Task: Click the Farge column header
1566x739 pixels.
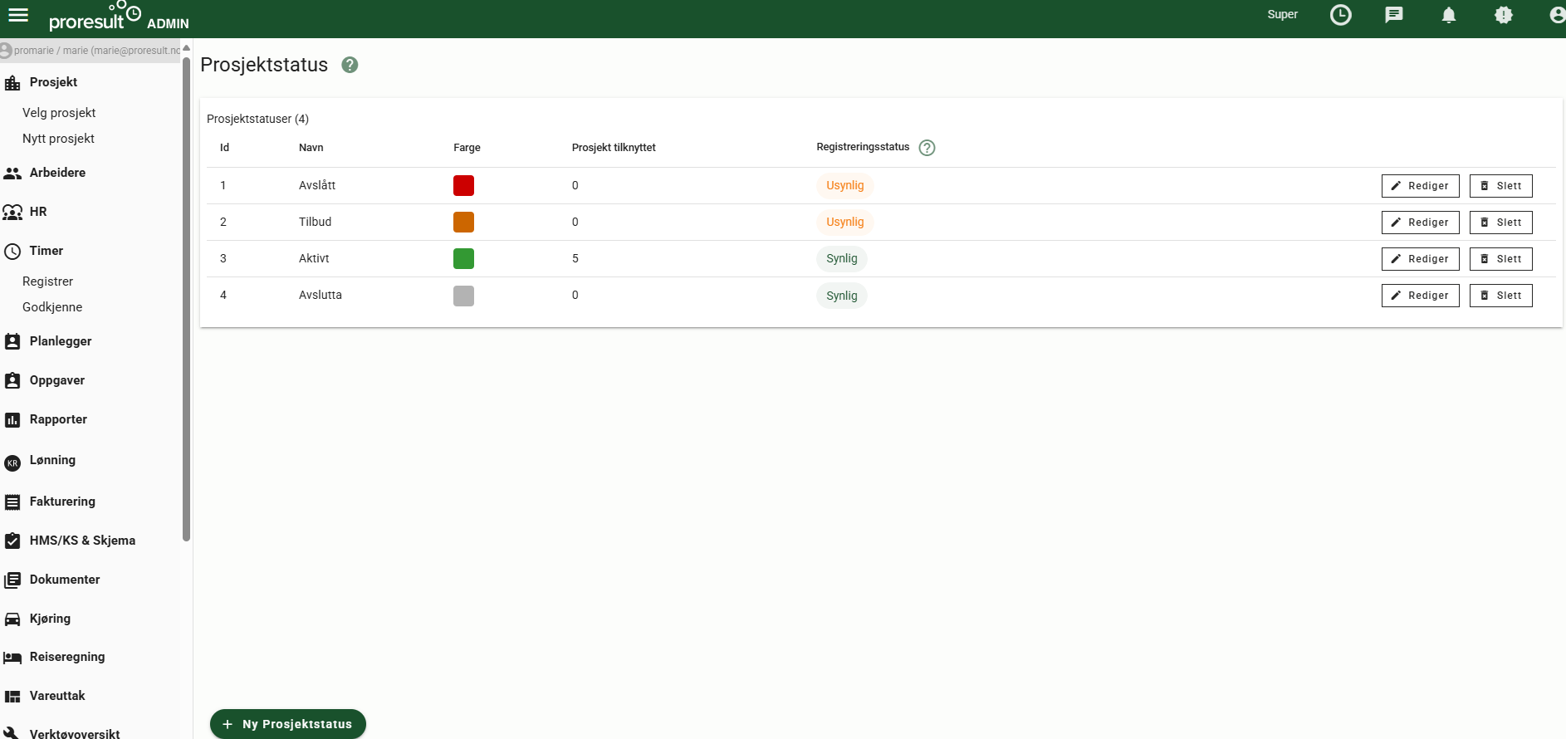Action: coord(467,148)
